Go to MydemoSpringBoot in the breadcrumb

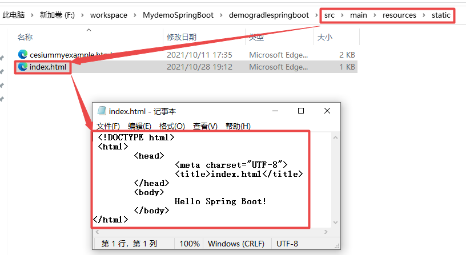click(x=178, y=15)
